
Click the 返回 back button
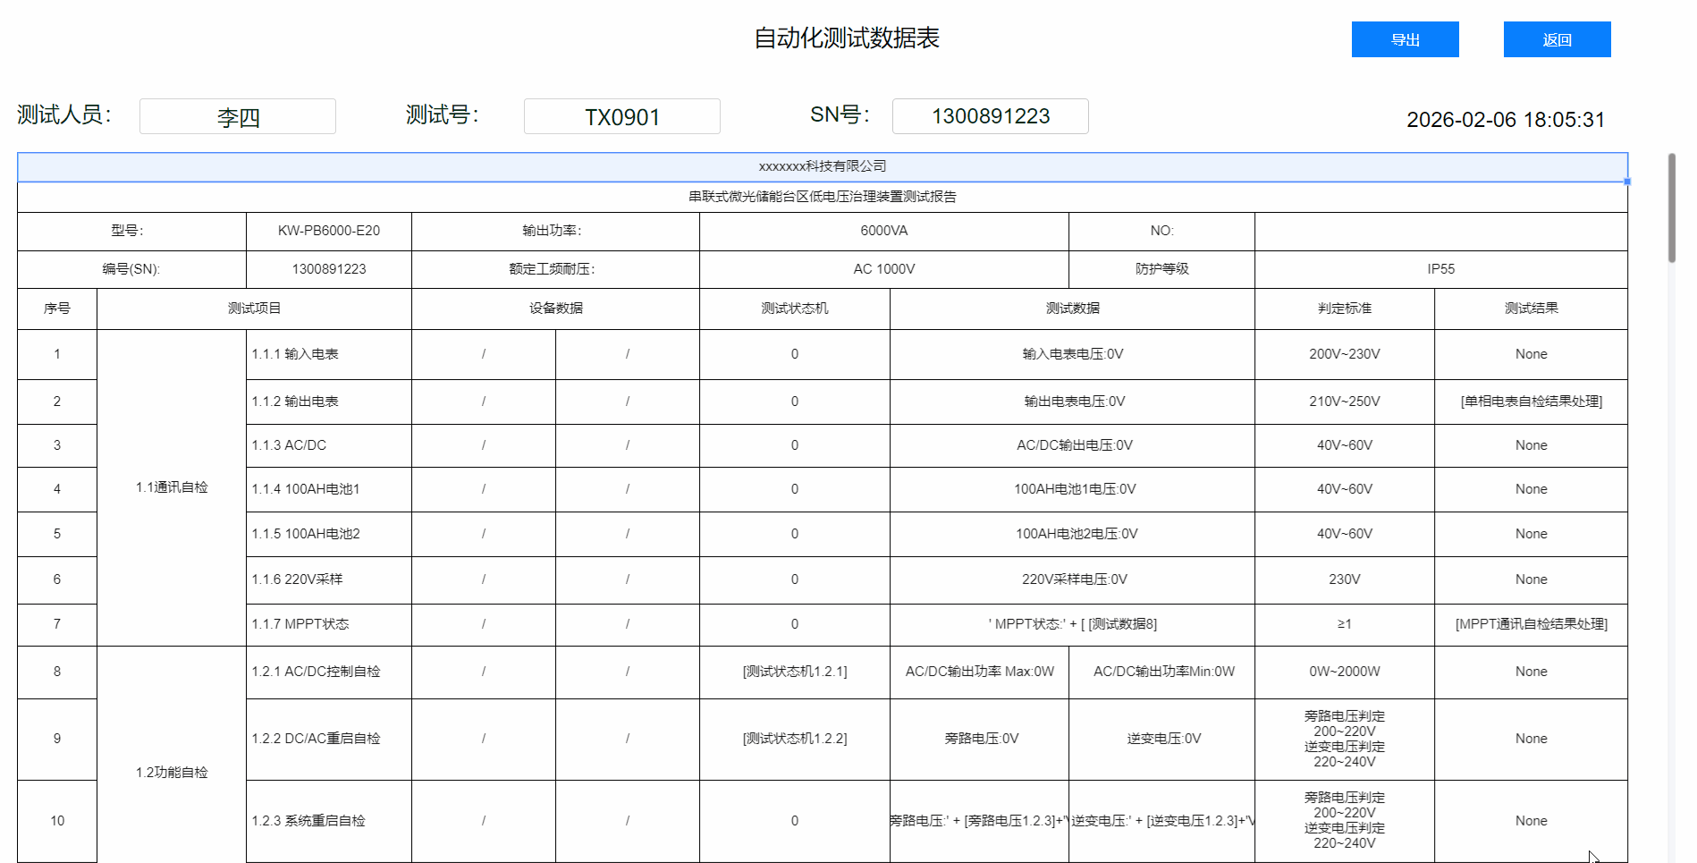[x=1557, y=39]
